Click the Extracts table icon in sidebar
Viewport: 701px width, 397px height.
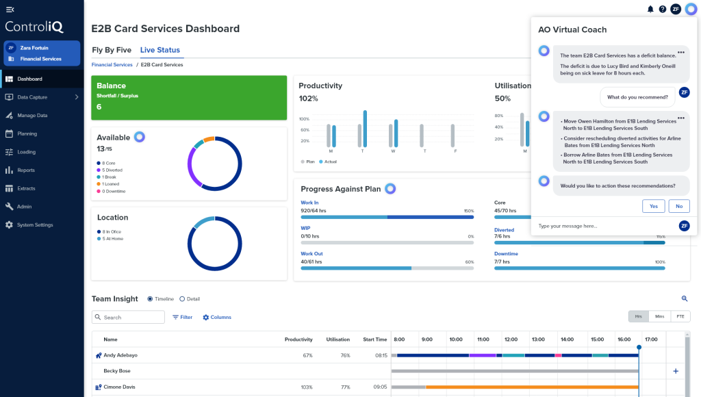click(x=9, y=189)
